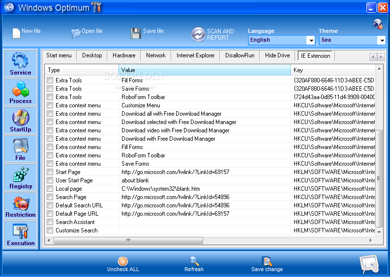Screen dimensions: 390x277
Task: Sort by the Value column header
Action: coord(205,70)
